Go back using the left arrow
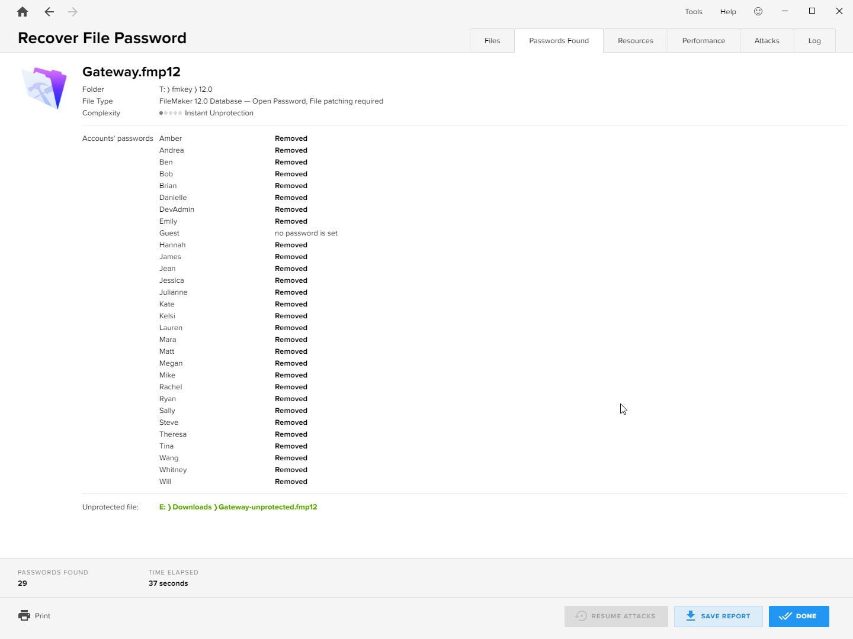Image resolution: width=853 pixels, height=639 pixels. tap(49, 12)
